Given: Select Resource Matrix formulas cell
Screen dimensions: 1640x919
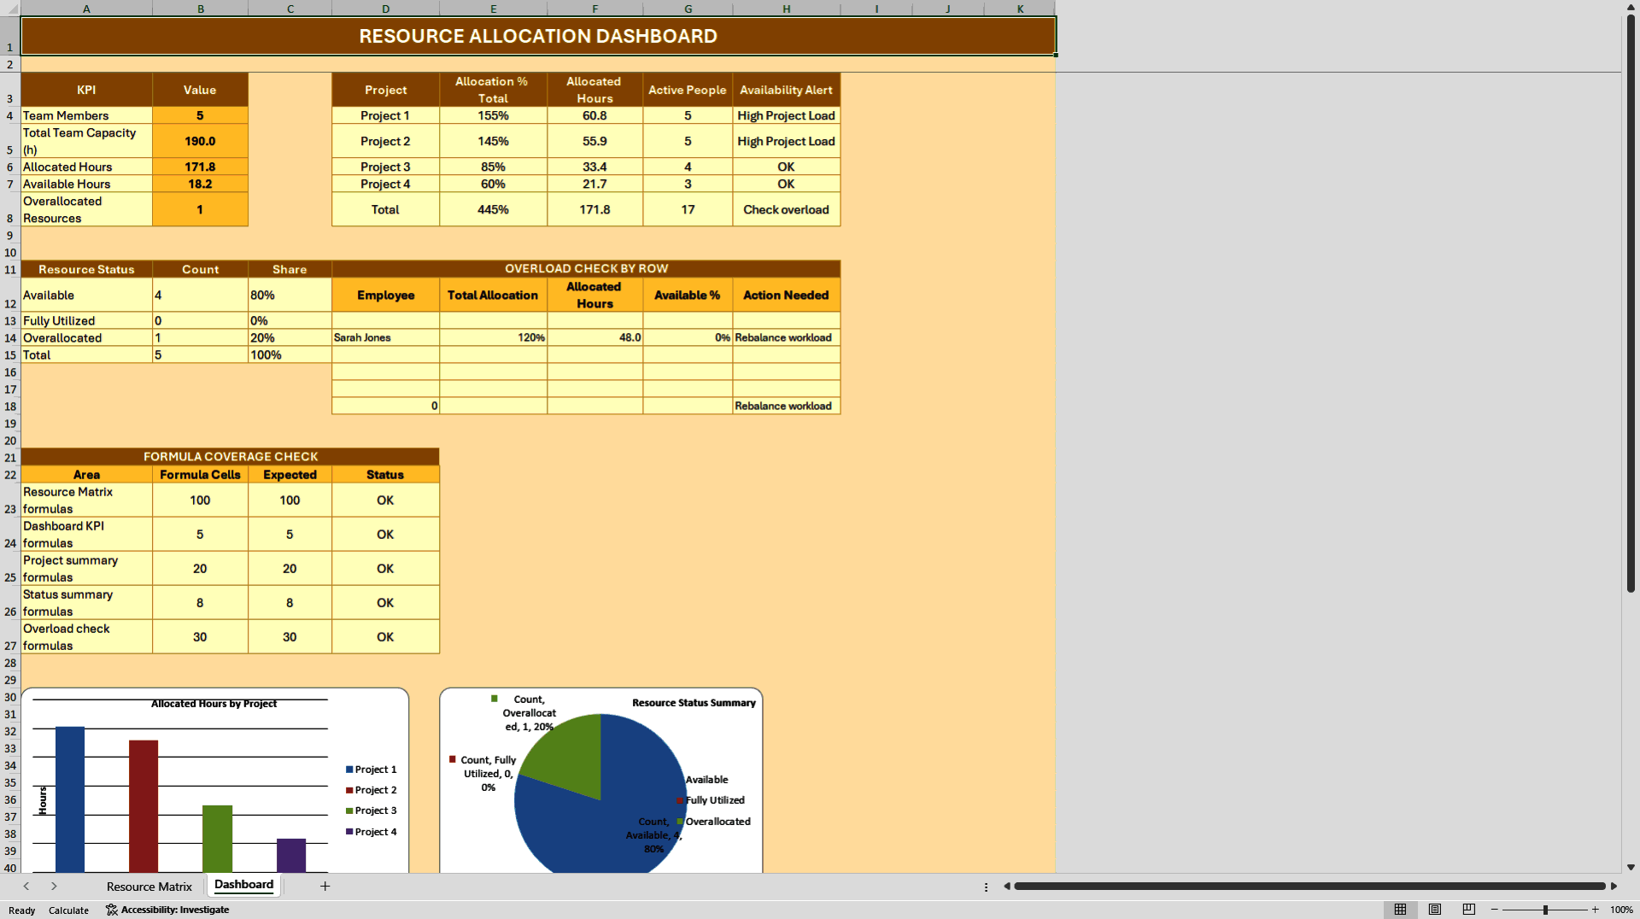Looking at the screenshot, I should coord(86,500).
